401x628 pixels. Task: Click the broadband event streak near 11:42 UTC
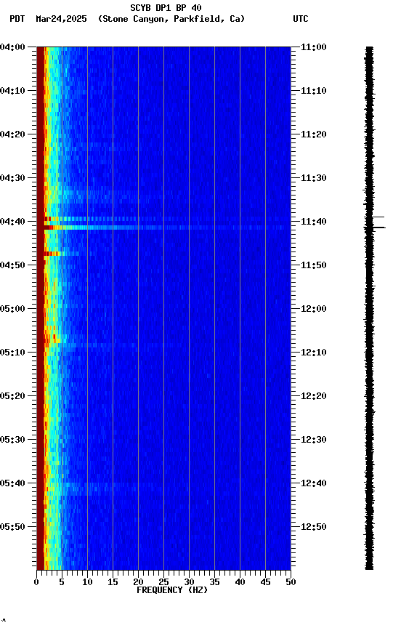tap(167, 228)
